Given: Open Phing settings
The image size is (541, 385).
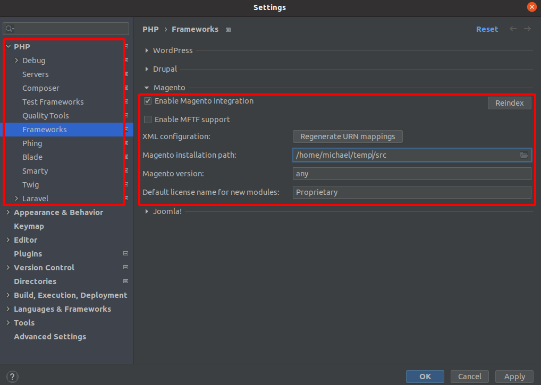Looking at the screenshot, I should (x=32, y=143).
